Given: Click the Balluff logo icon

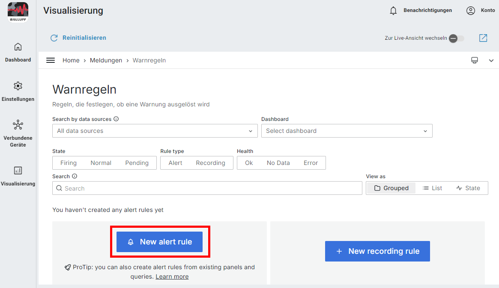Looking at the screenshot, I should [18, 12].
